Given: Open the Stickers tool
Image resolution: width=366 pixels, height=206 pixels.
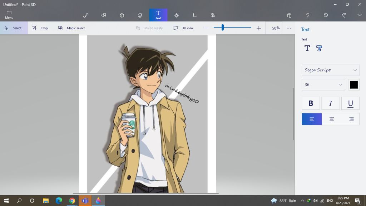Looking at the screenshot, I should tap(140, 15).
